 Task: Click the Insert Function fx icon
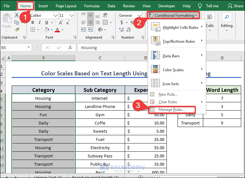pos(70,48)
